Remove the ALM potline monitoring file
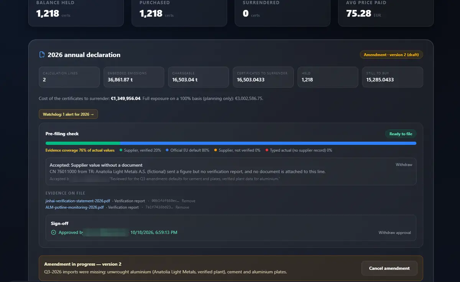The height and width of the screenshot is (282, 460). pyautogui.click(x=182, y=207)
